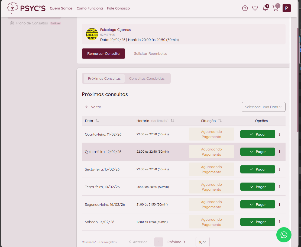Toggle sorting on the Horário column
301x247 pixels.
(172, 121)
